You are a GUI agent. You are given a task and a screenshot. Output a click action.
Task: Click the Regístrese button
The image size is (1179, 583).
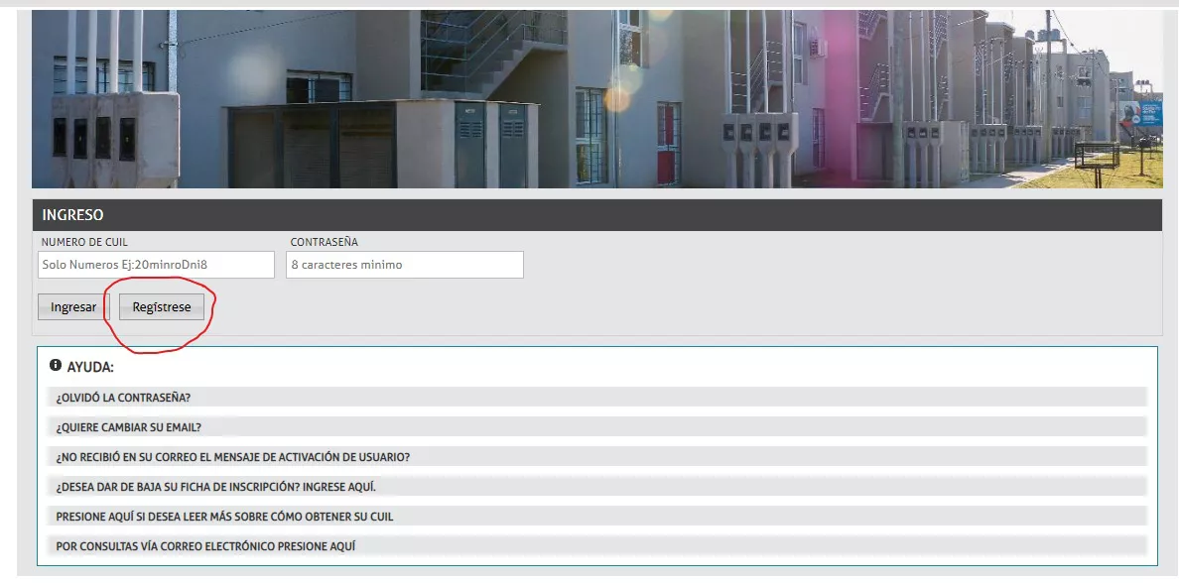(162, 307)
